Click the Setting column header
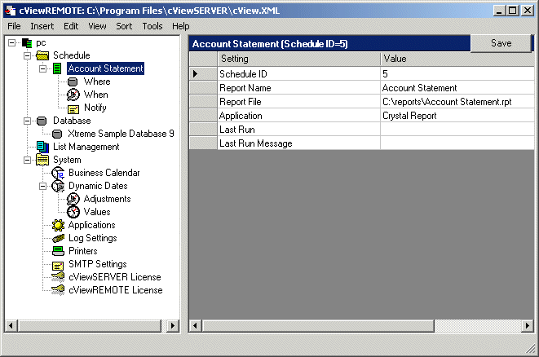This screenshot has width=539, height=357. point(298,59)
